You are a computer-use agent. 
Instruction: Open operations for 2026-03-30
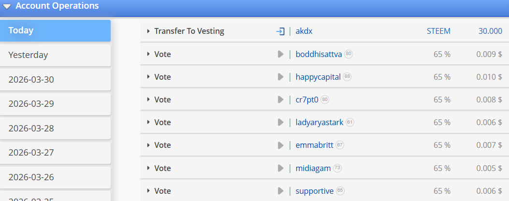[55, 80]
